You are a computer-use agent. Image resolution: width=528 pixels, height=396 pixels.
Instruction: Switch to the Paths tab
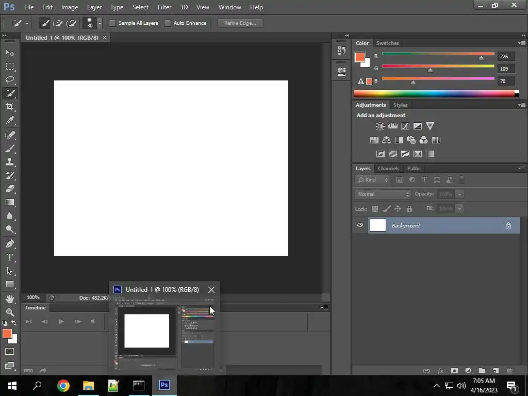click(x=414, y=169)
